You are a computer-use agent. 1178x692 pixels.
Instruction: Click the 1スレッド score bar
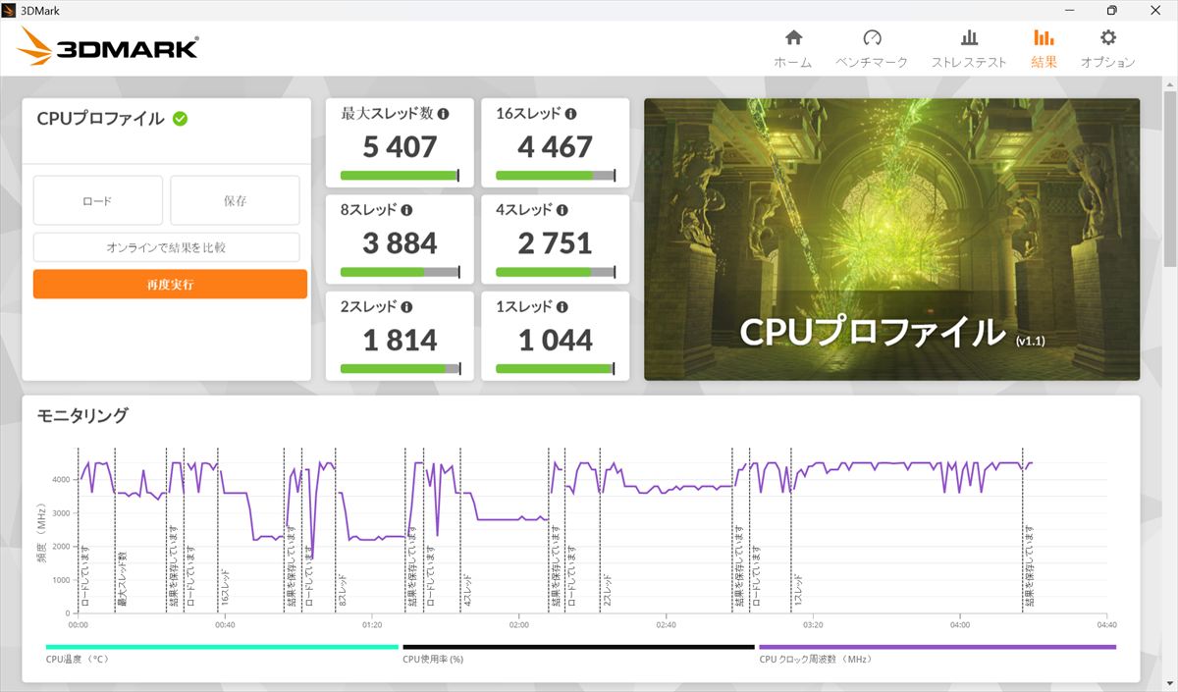(x=556, y=368)
